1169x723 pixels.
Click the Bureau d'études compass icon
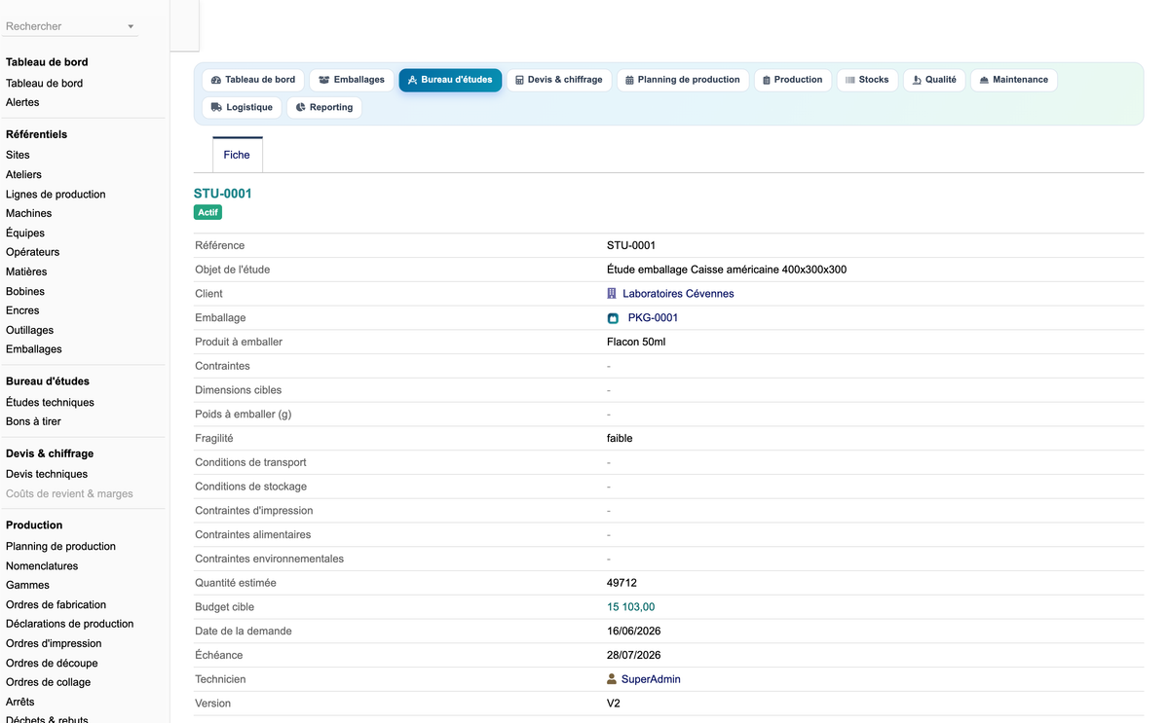[x=412, y=80]
